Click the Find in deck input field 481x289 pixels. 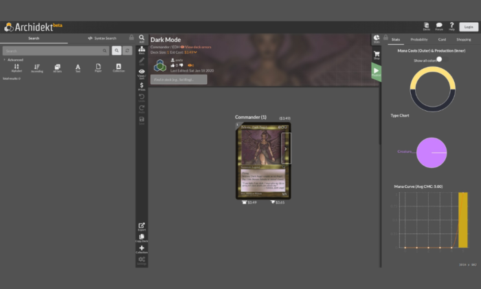[179, 80]
